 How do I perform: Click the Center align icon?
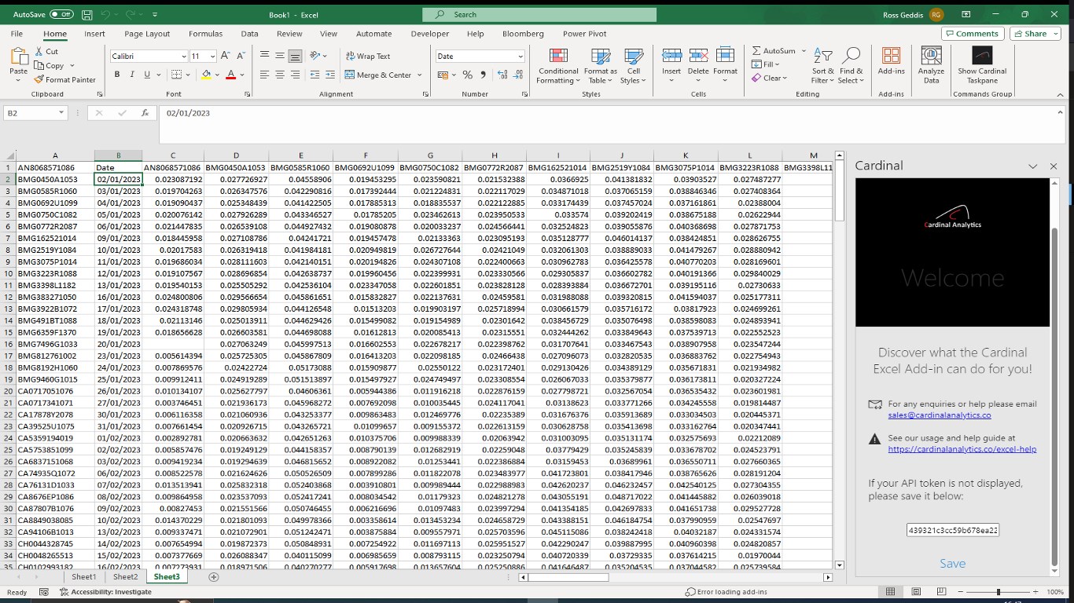coord(279,75)
